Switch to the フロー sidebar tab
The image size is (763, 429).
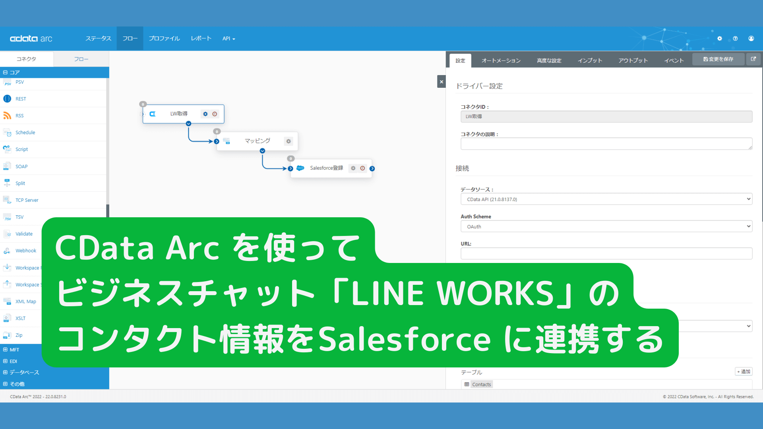[81, 59]
